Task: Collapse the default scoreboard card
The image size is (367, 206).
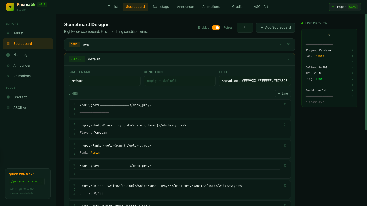Action: pyautogui.click(x=289, y=59)
